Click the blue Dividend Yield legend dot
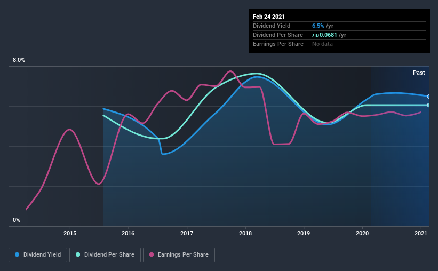 pos(17,254)
